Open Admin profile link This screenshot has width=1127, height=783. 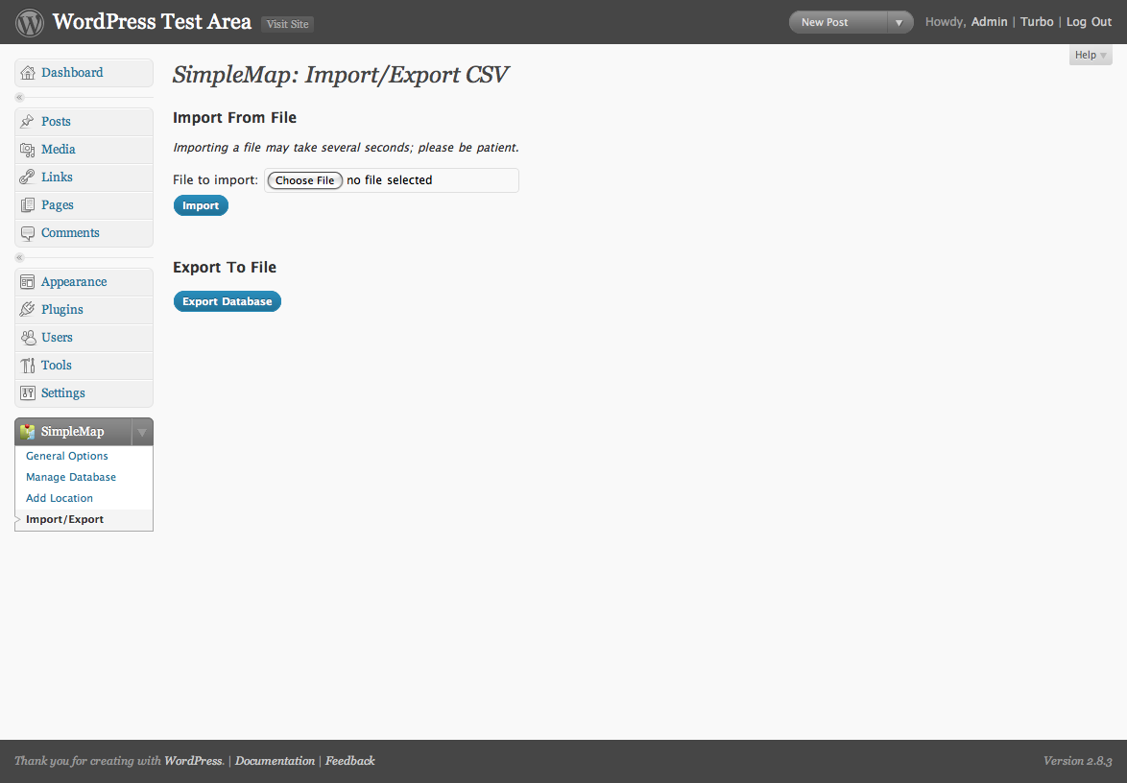989,22
